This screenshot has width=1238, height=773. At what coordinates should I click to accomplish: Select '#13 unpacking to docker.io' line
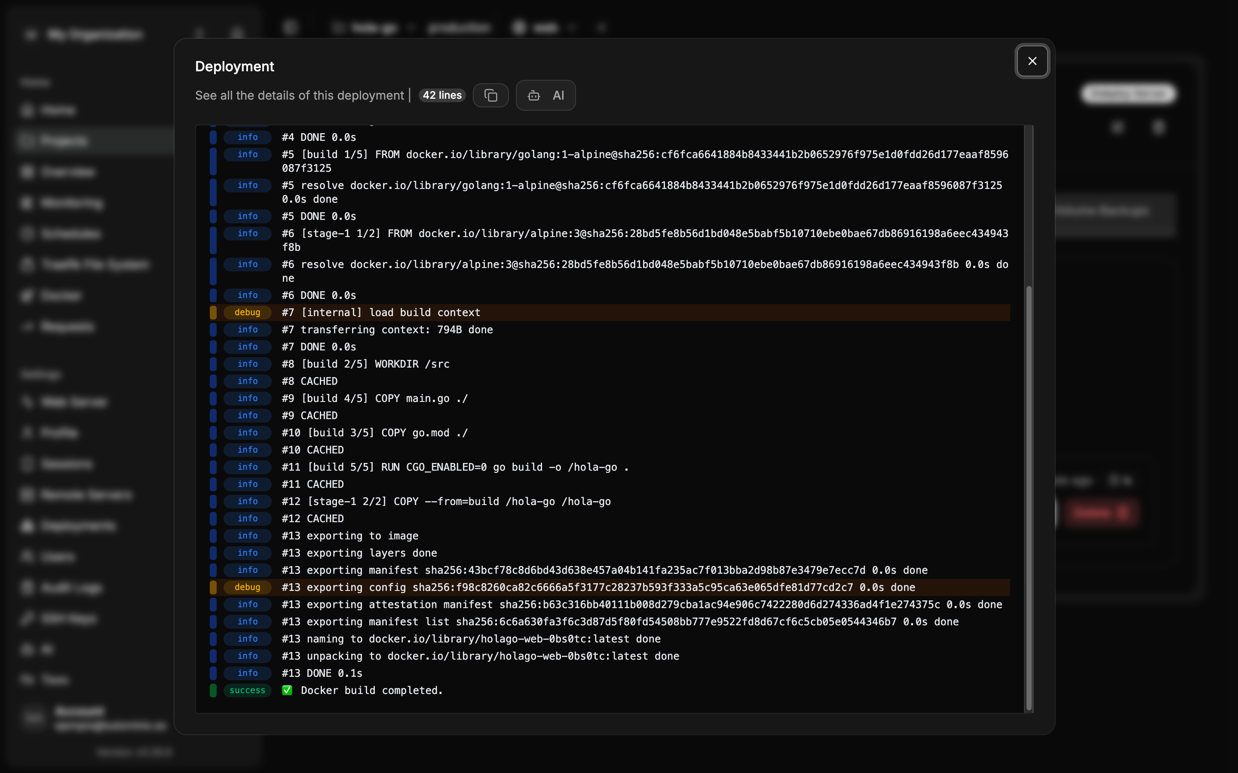click(x=610, y=656)
